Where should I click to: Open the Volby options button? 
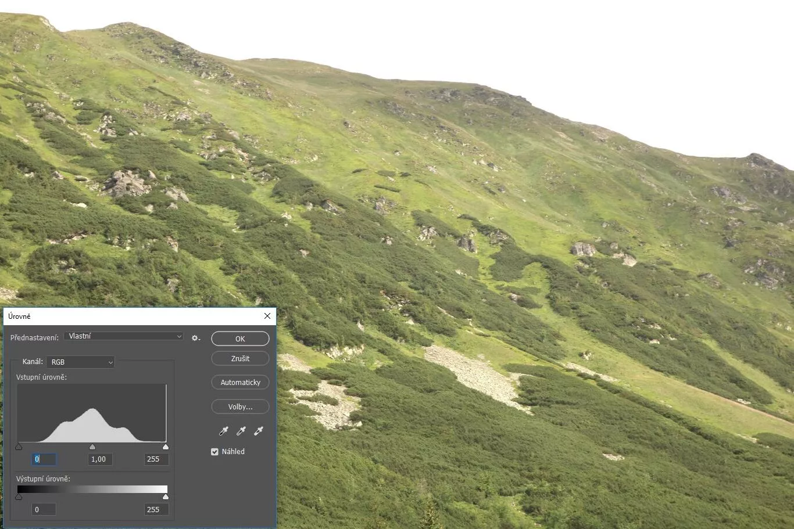tap(240, 406)
